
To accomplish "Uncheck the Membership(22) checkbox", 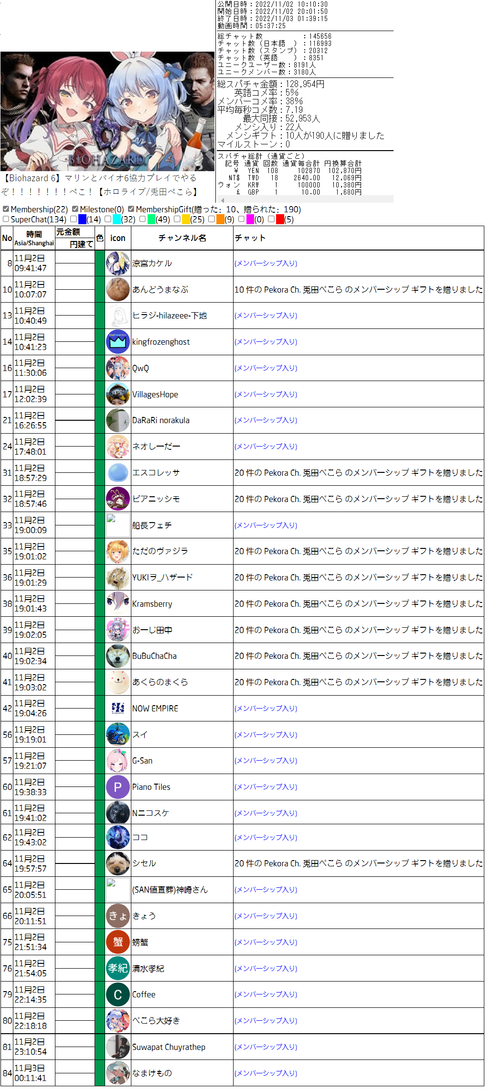I will click(6, 209).
